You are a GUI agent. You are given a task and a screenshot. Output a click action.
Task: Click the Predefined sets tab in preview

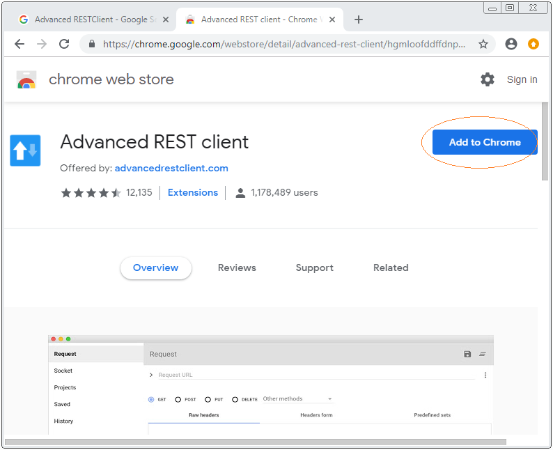[x=432, y=415]
